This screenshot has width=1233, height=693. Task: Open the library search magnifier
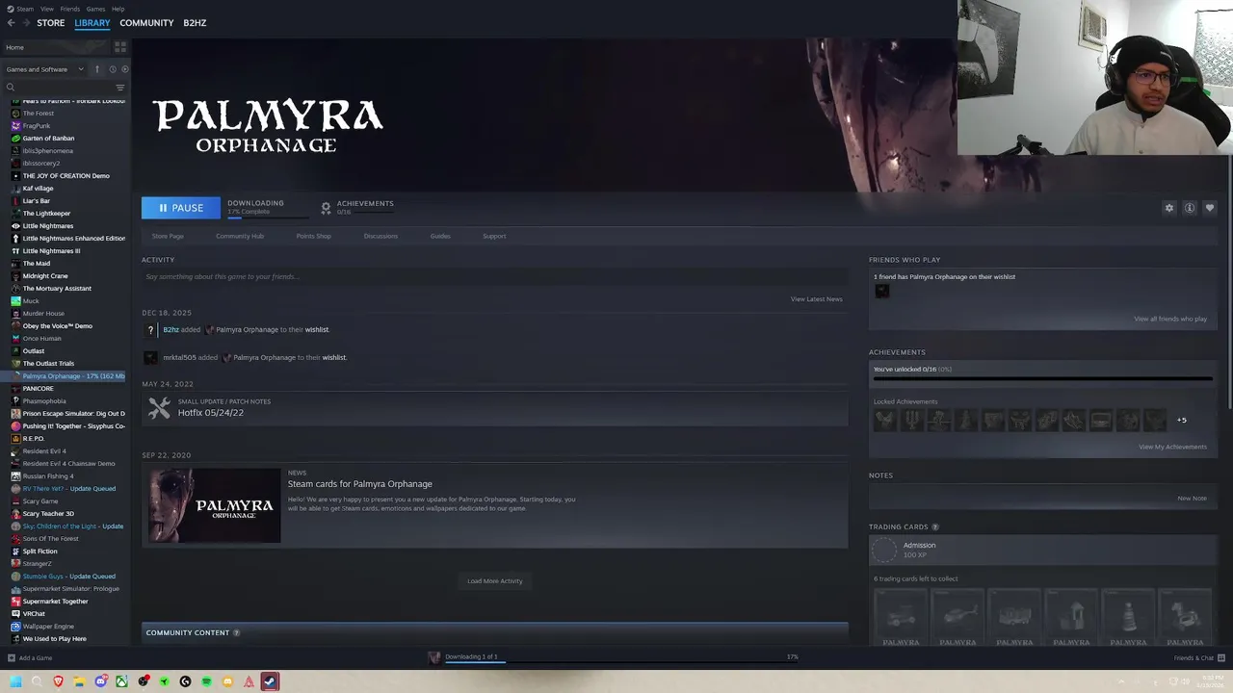[x=11, y=88]
